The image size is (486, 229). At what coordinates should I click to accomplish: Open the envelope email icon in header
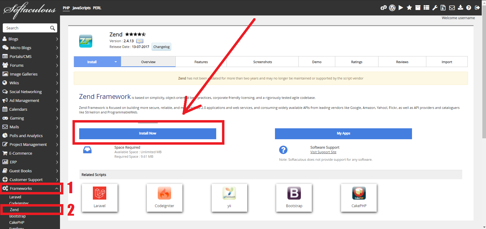(452, 8)
